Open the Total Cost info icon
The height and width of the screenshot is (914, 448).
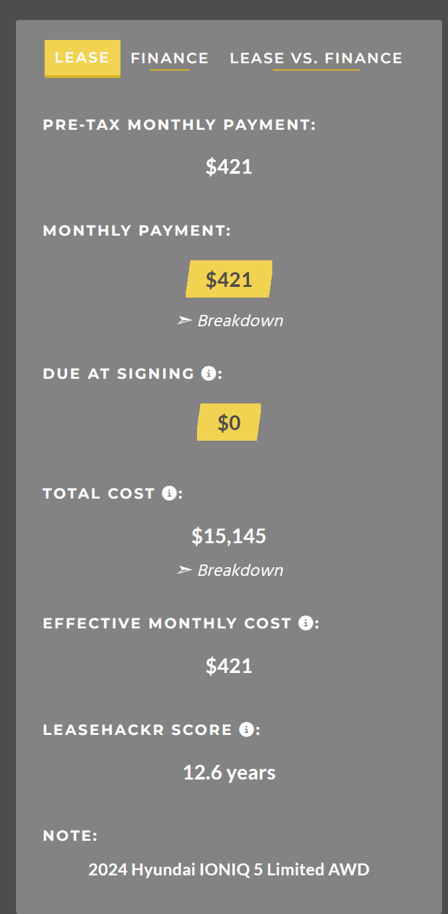pos(169,493)
